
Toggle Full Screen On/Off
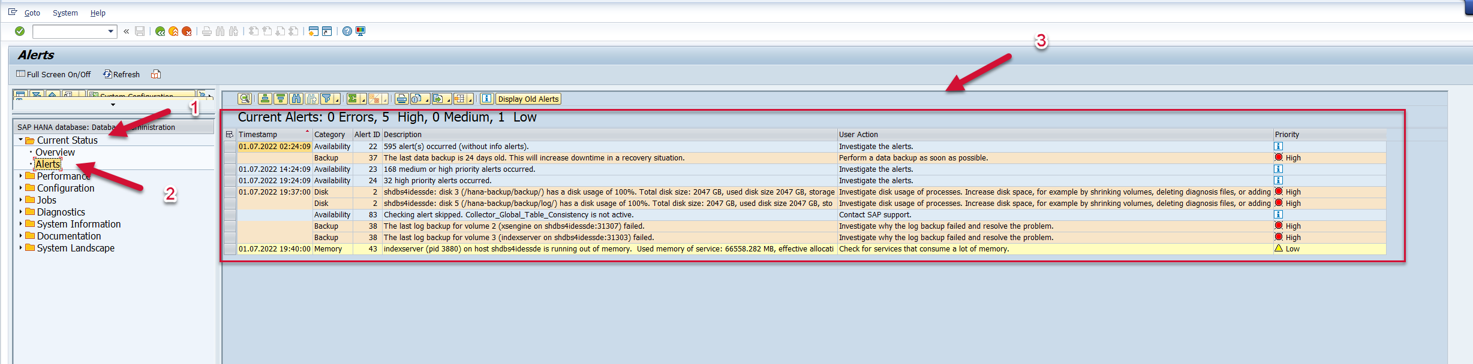click(54, 74)
